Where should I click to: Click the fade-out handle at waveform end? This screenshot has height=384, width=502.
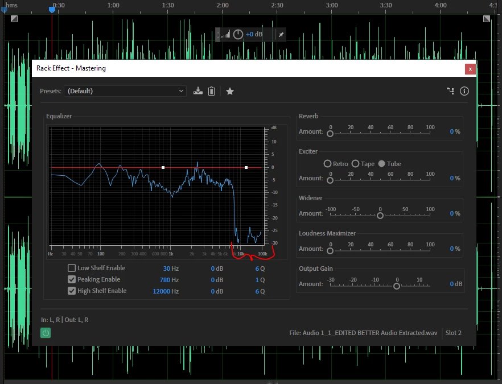click(x=486, y=19)
